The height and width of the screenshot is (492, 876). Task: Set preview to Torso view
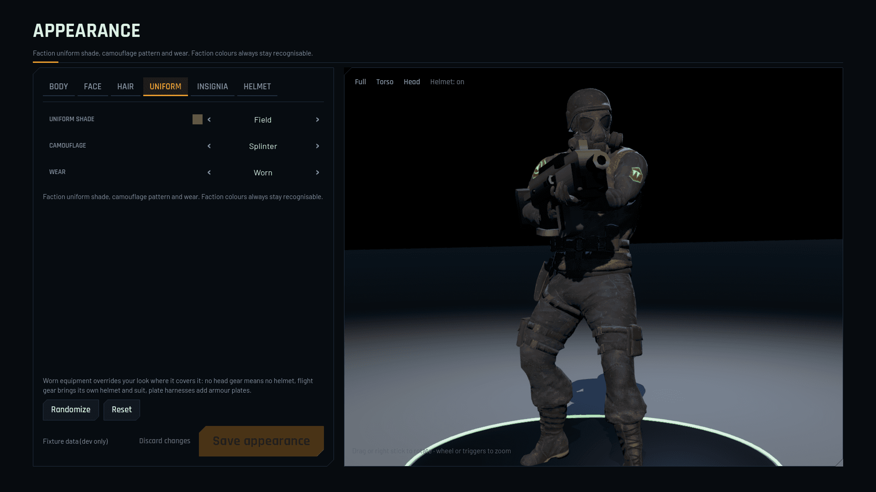coord(385,82)
